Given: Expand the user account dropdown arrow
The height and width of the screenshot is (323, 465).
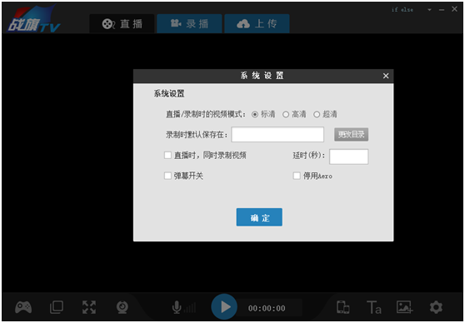Looking at the screenshot, I should click(x=429, y=10).
